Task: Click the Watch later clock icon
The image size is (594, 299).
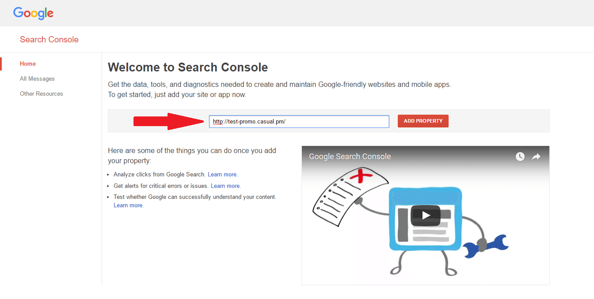Action: click(520, 157)
